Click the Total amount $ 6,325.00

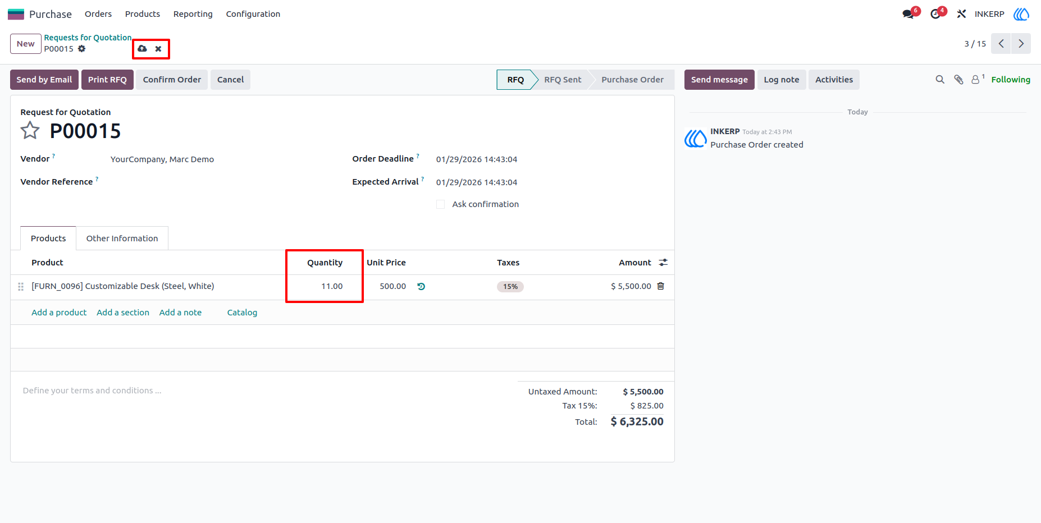(x=637, y=421)
